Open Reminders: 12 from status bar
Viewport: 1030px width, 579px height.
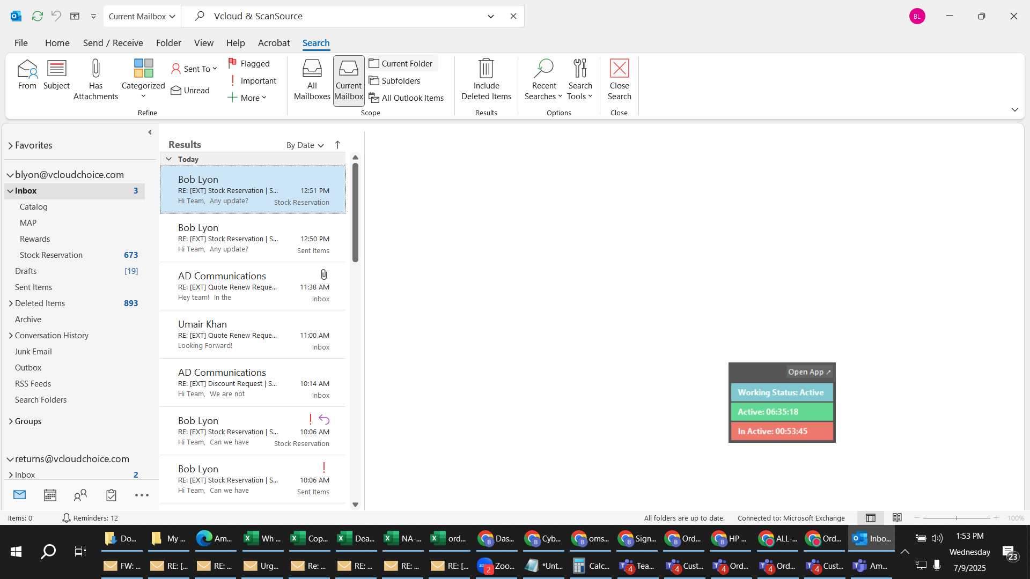[90, 518]
